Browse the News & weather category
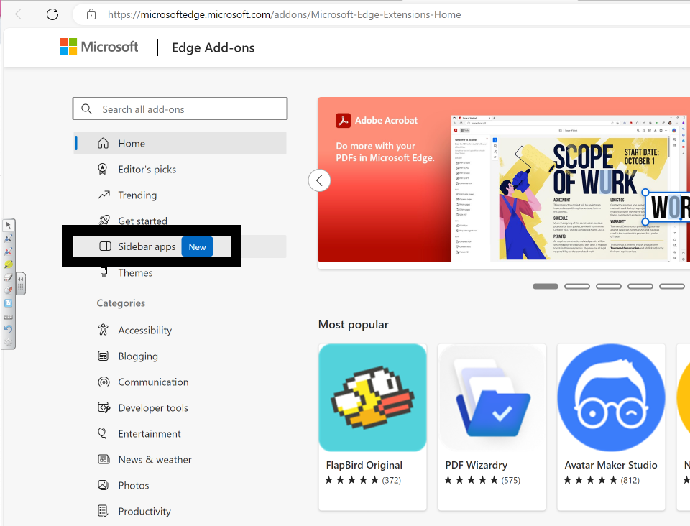This screenshot has width=690, height=526. tap(155, 460)
